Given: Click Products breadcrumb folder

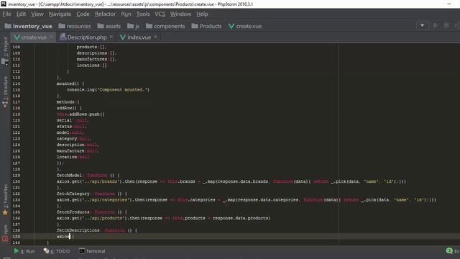Looking at the screenshot, I should click(206, 26).
